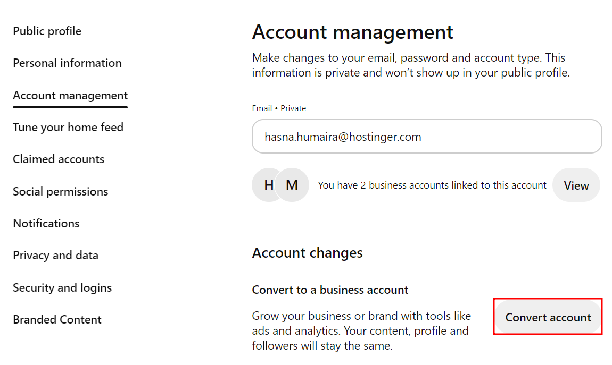
Task: Open the Account management section
Action: pyautogui.click(x=70, y=96)
